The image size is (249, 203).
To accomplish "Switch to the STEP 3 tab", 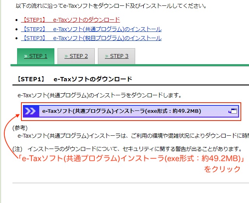I will click(117, 56).
